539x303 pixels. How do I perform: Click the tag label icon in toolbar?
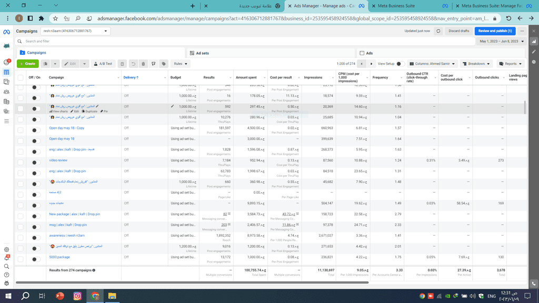point(164,64)
